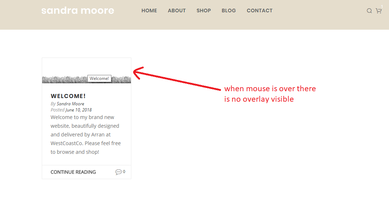Click the Welcome! featured image thumbnail
389x203 pixels.
pos(86,71)
